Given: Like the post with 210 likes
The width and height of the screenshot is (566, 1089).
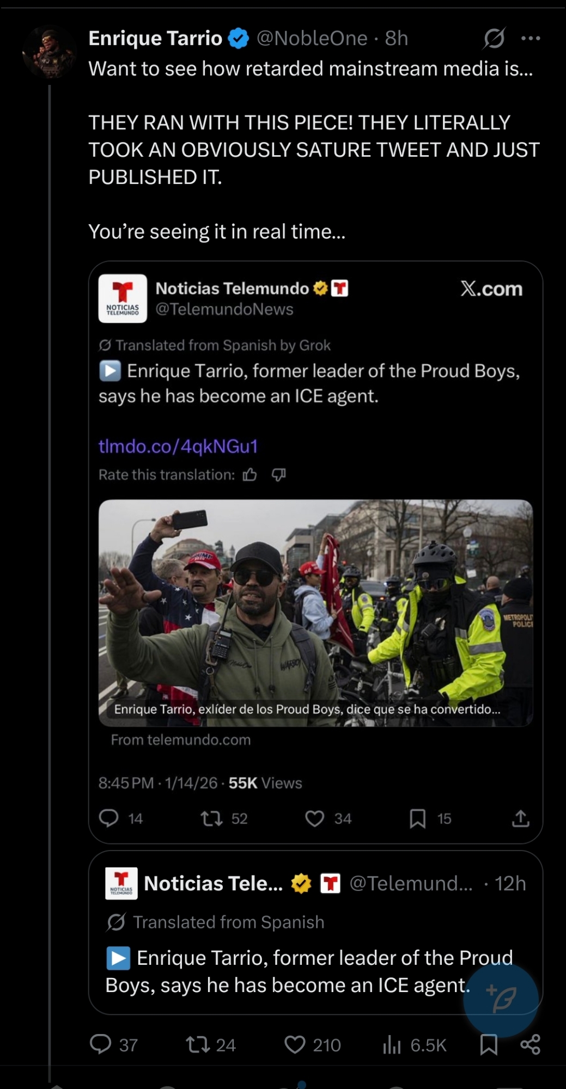Looking at the screenshot, I should pos(295,1044).
